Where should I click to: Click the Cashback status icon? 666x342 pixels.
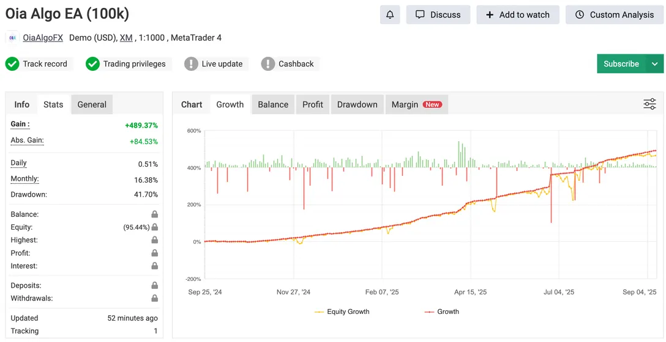tap(268, 64)
